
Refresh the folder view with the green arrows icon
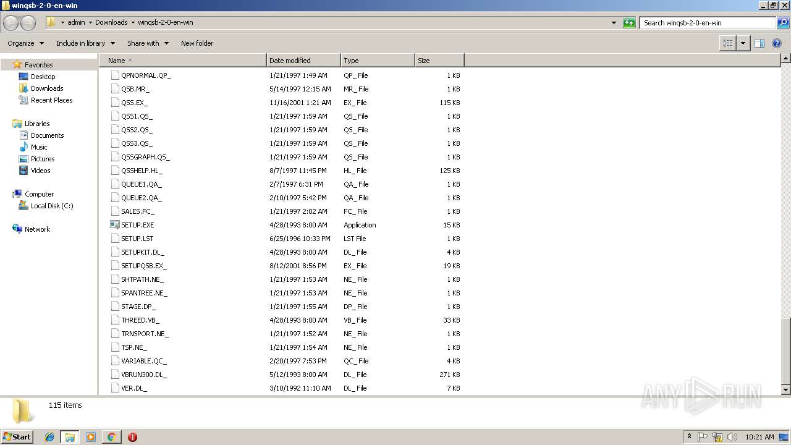pyautogui.click(x=629, y=23)
